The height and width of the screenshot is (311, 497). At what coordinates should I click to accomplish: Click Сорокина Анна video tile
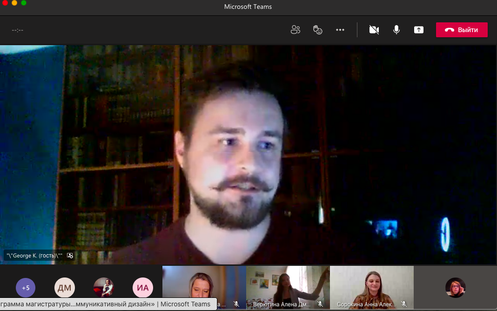click(371, 285)
